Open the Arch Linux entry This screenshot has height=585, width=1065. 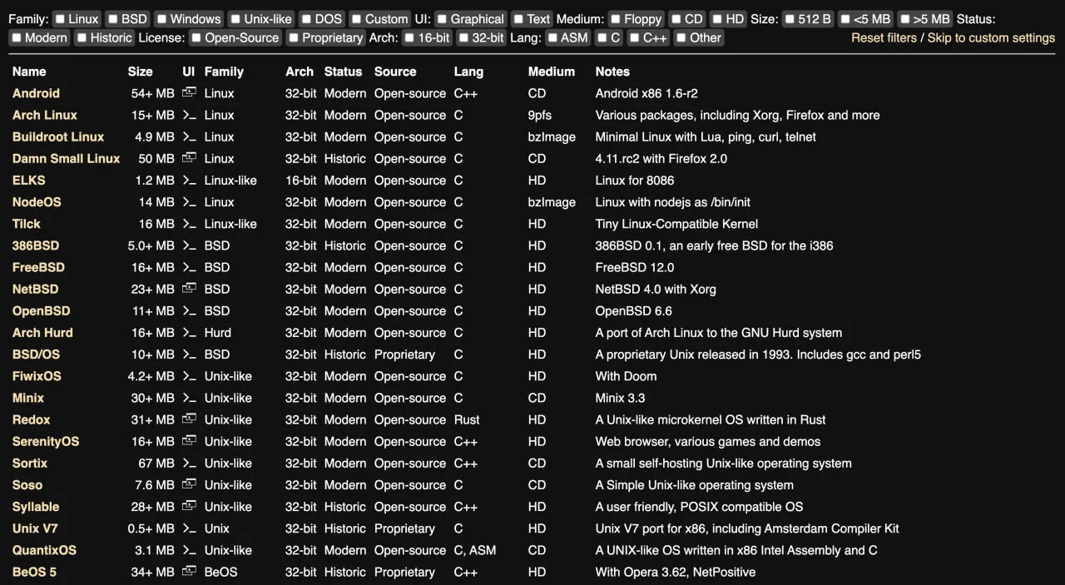(x=45, y=115)
